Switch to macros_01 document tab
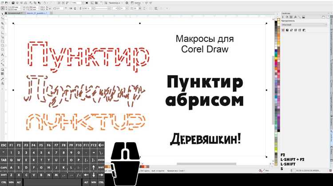Screen dimensions: 333x186 pyautogui.click(x=37, y=13)
